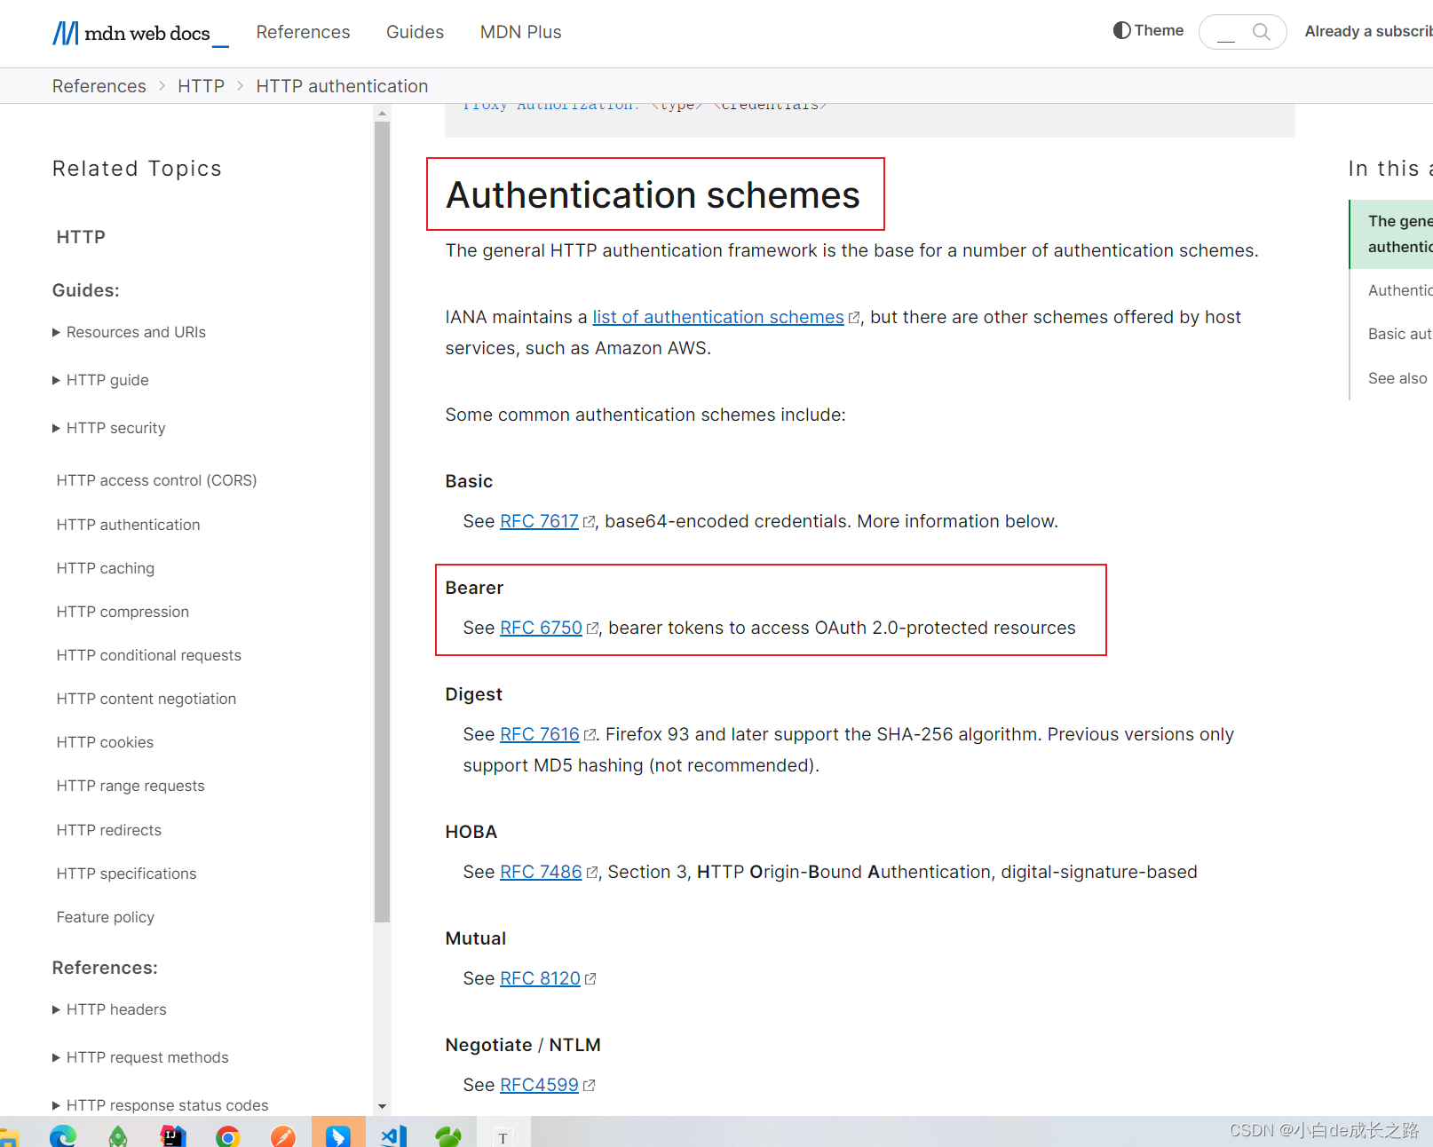Open the References menu
1433x1147 pixels.
coord(303,32)
